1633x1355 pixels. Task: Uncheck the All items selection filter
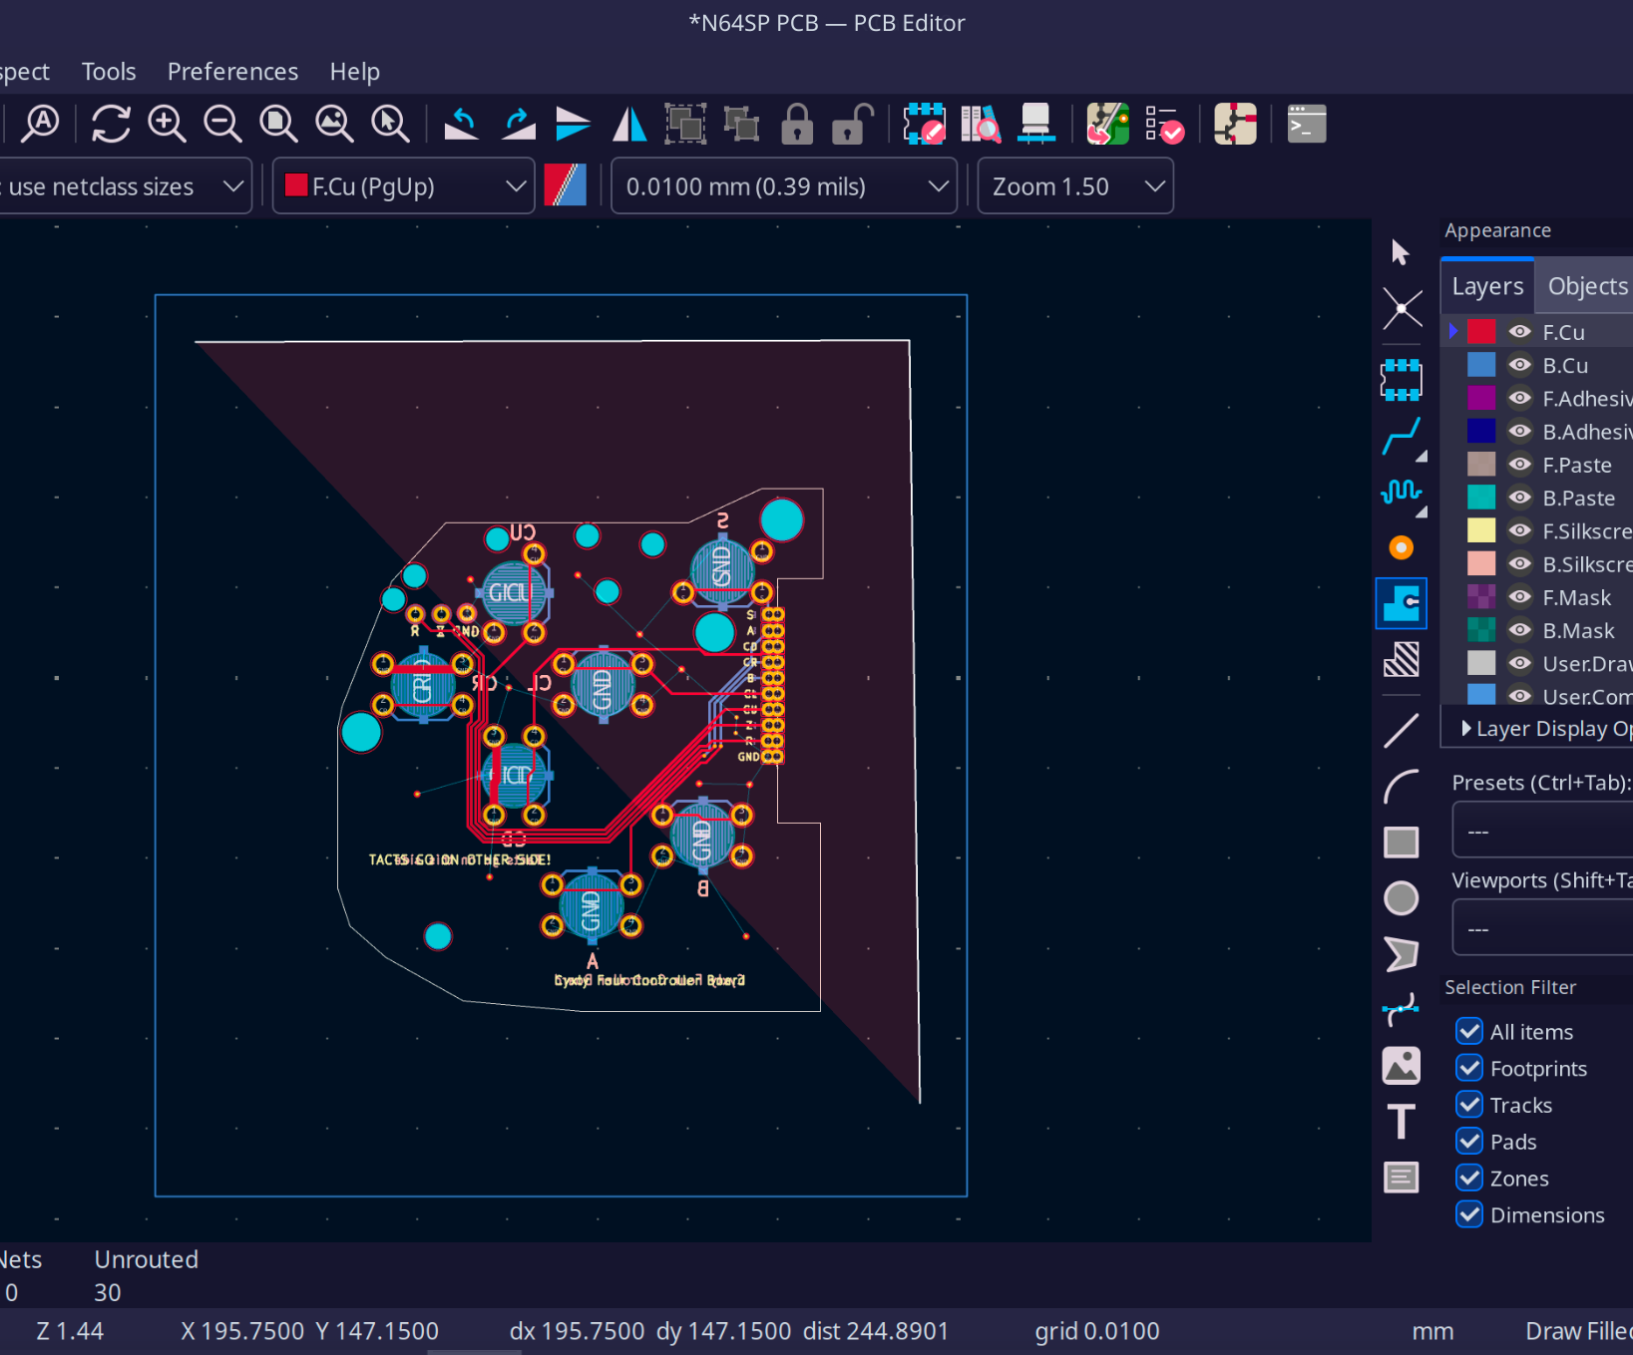point(1469,1031)
